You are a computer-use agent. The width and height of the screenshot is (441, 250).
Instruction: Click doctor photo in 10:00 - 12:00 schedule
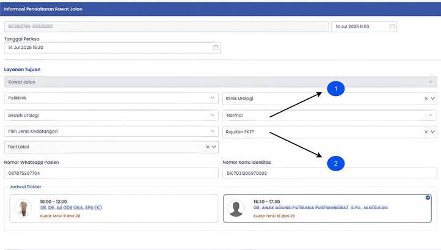click(x=23, y=208)
